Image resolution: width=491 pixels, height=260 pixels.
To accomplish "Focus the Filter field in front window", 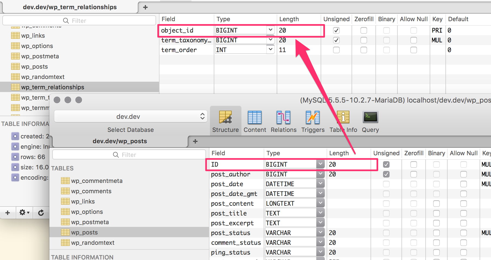I will (129, 155).
